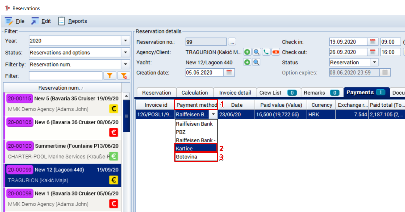405x212 pixels.
Task: Search yacht with magnifier icon
Action: [x=256, y=62]
